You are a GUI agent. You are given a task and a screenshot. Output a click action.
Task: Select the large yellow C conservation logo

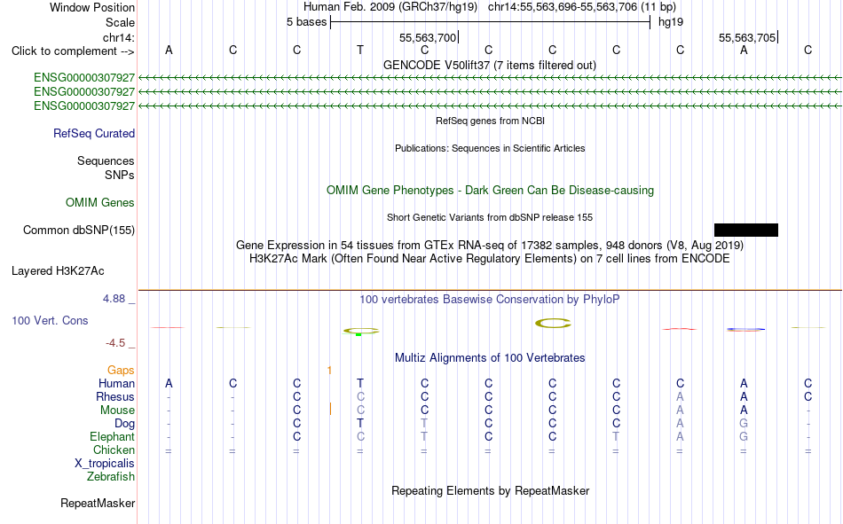coord(553,323)
